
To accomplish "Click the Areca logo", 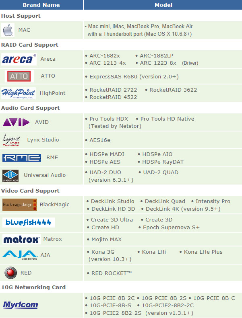I will click(19, 59).
